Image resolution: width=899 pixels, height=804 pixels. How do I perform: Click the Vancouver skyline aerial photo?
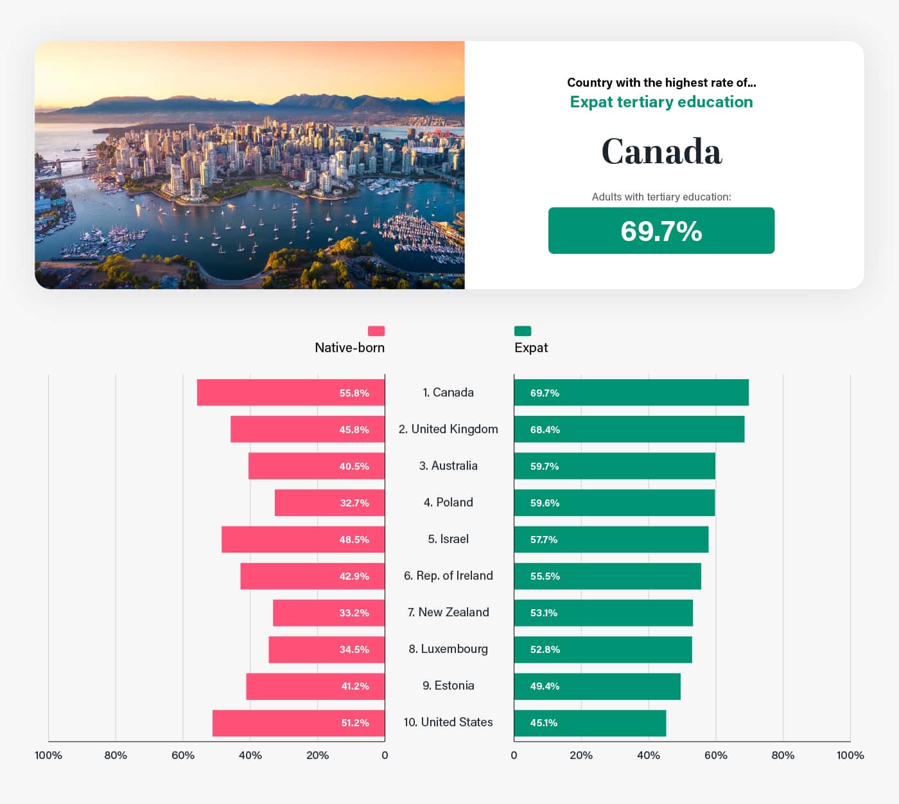[x=249, y=165]
